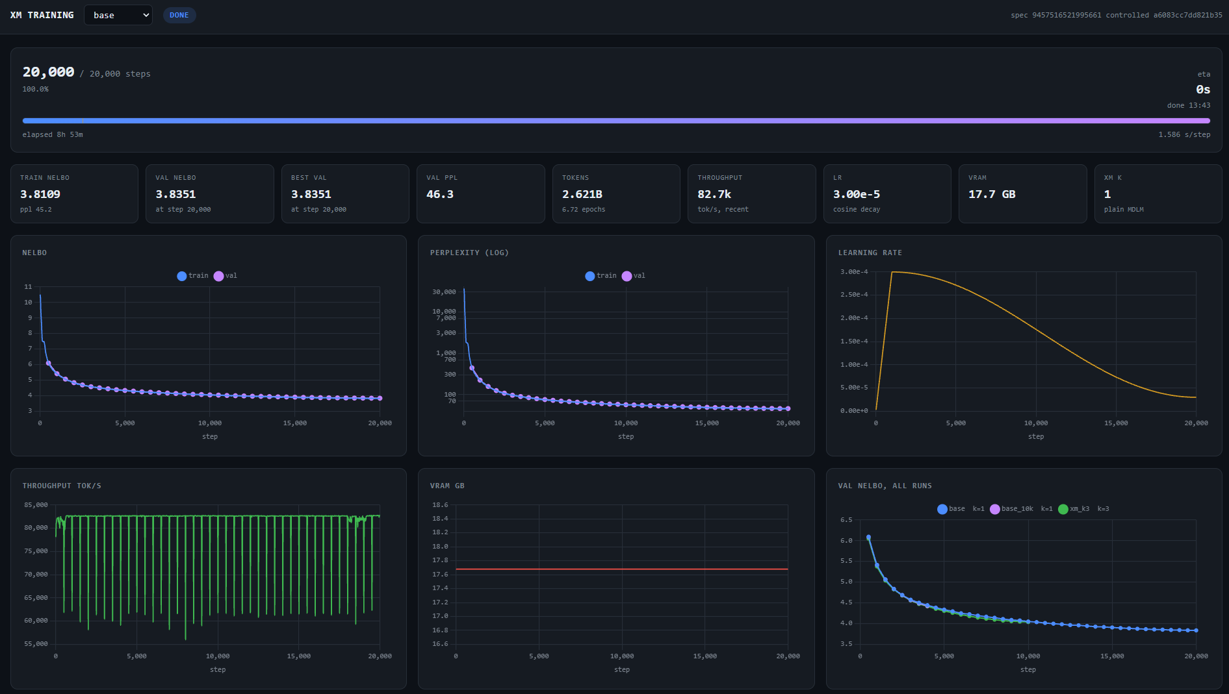The height and width of the screenshot is (694, 1229).
Task: Click the 6.72 epochs label
Action: (584, 210)
